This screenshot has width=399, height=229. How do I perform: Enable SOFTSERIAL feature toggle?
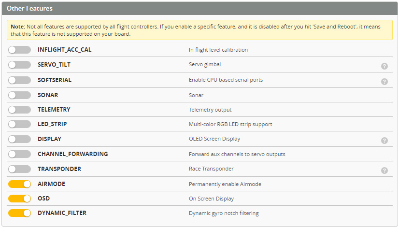pos(19,80)
